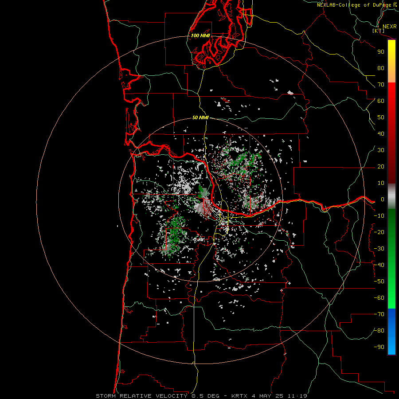This screenshot has width=399, height=399.
Task: Click the KRTX station identifier in caption
Action: 239,396
